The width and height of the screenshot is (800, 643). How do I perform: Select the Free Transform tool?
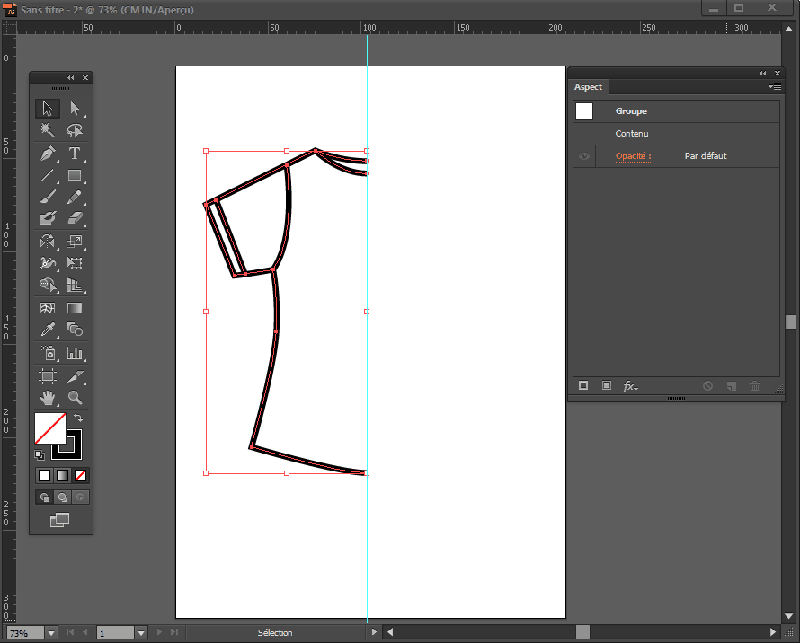pyautogui.click(x=75, y=263)
